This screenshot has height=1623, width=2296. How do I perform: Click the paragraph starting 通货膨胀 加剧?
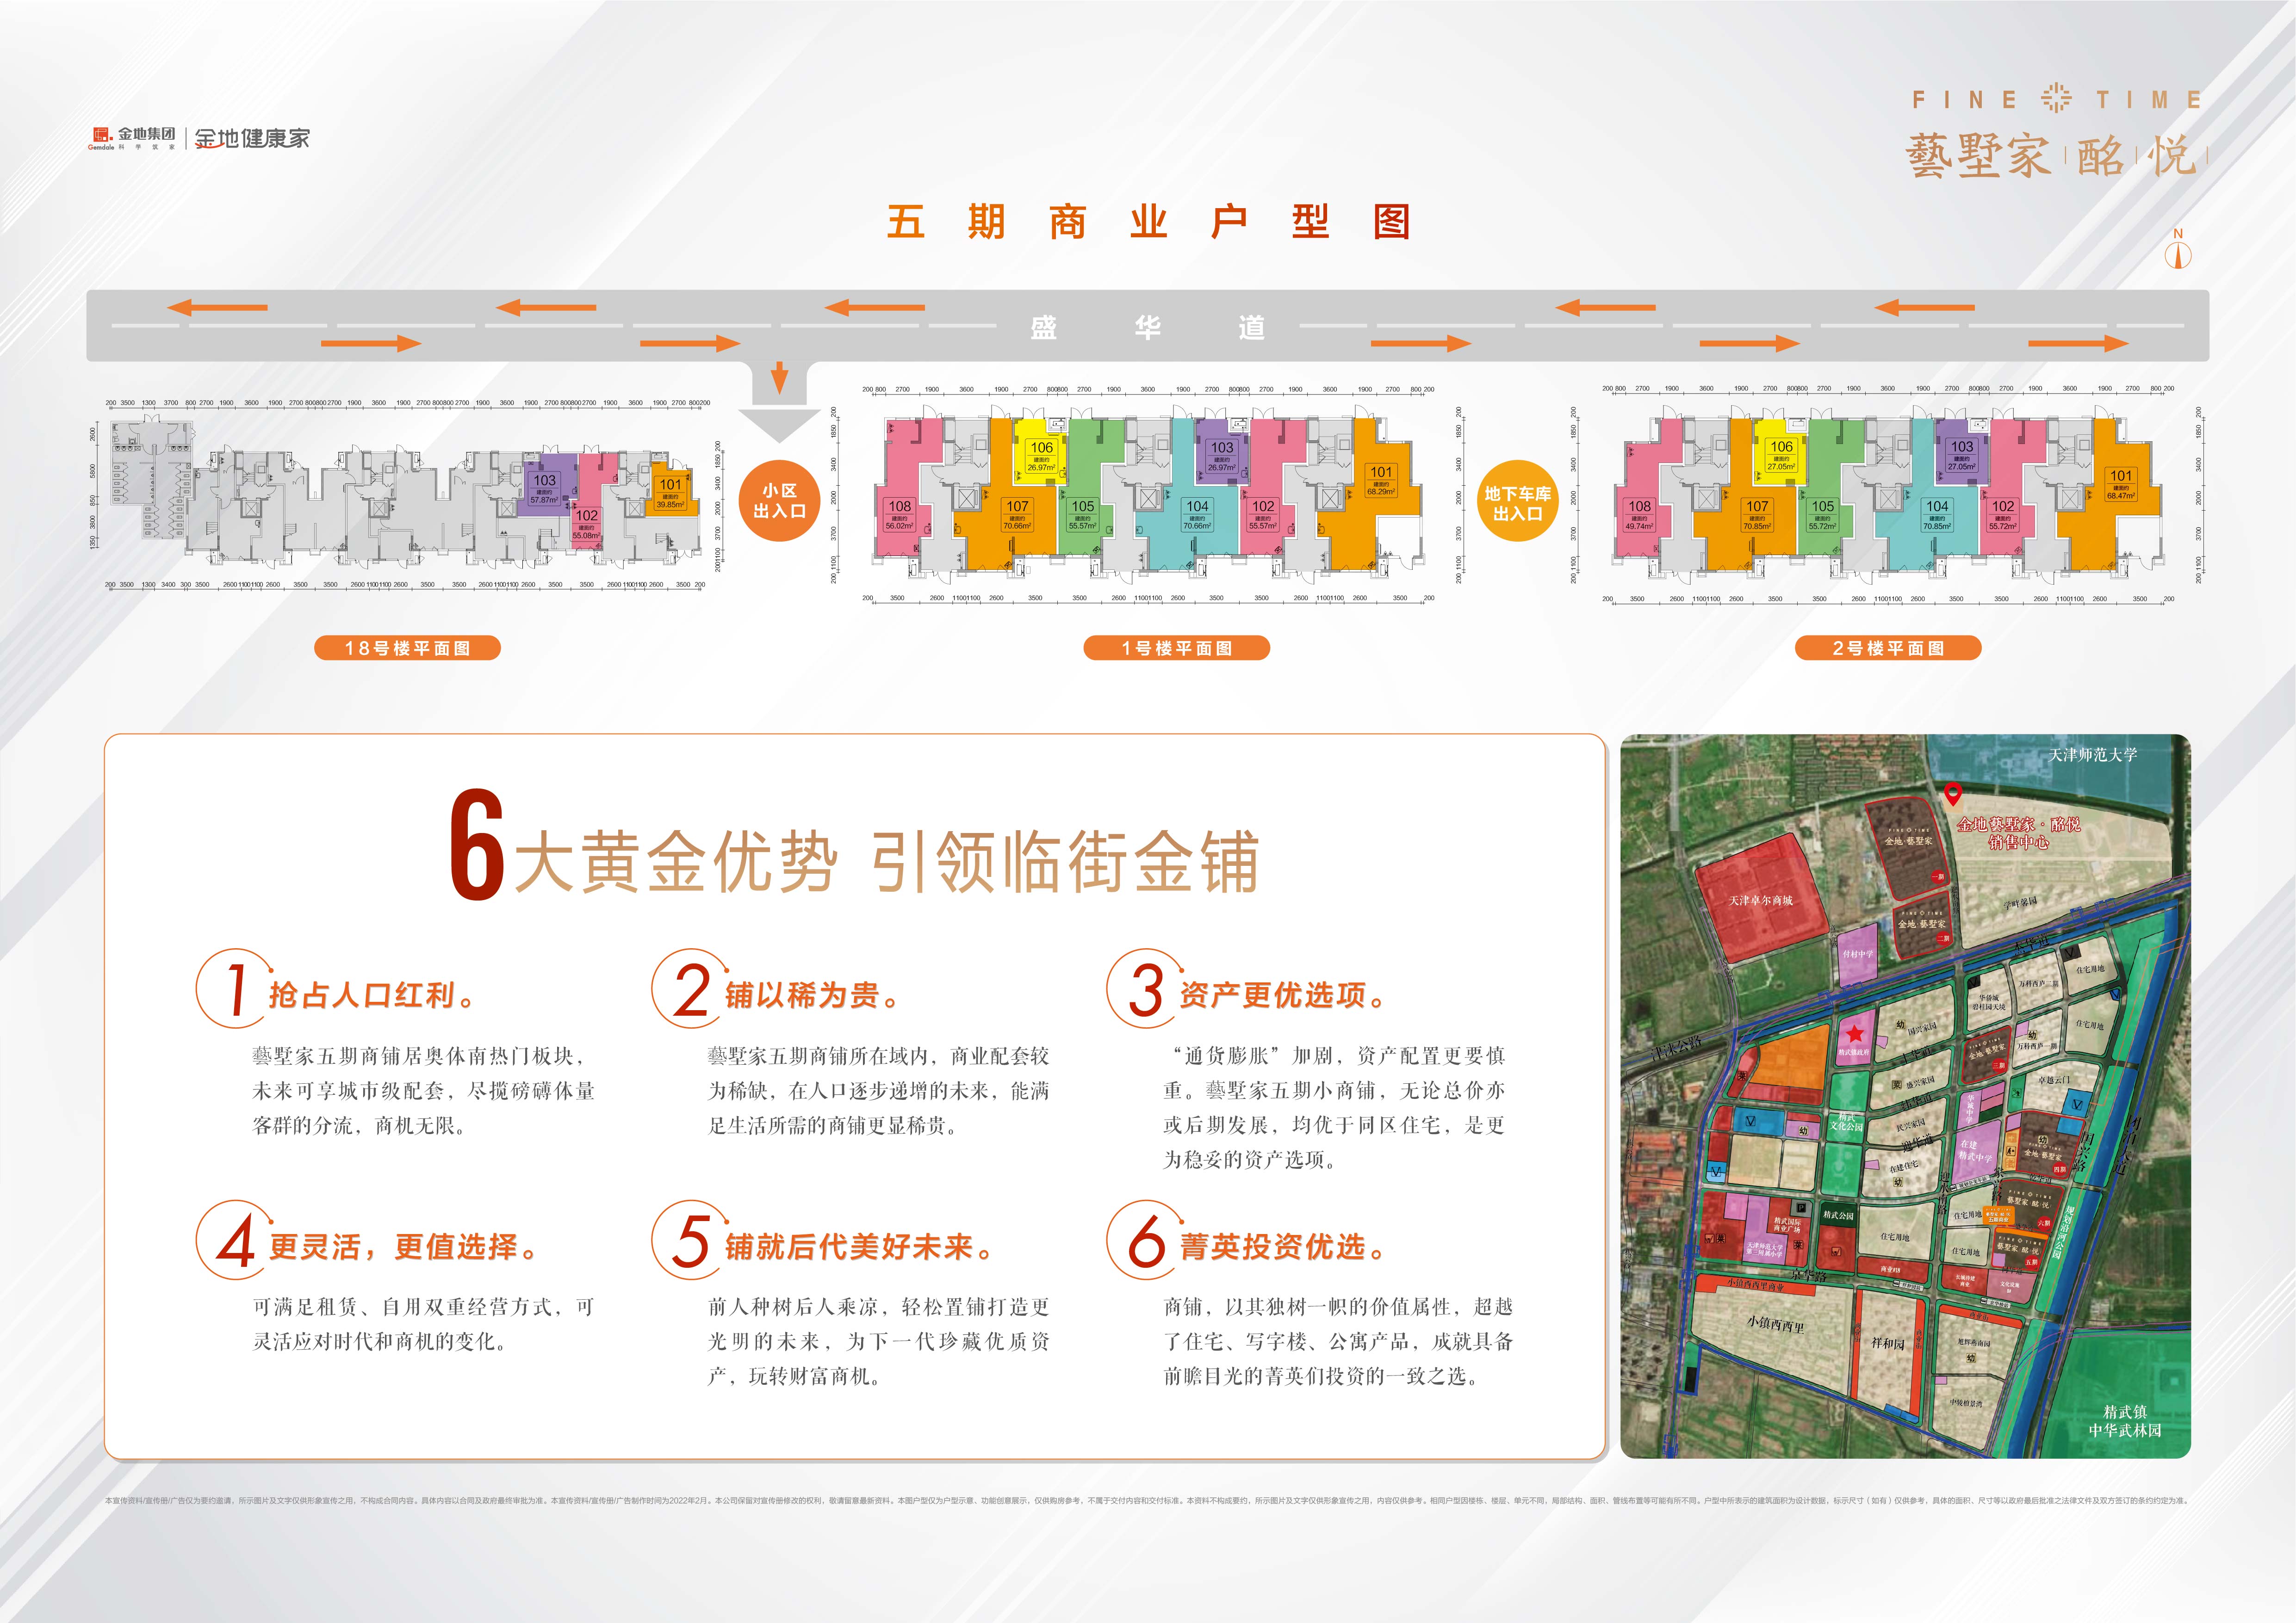click(x=1333, y=1107)
